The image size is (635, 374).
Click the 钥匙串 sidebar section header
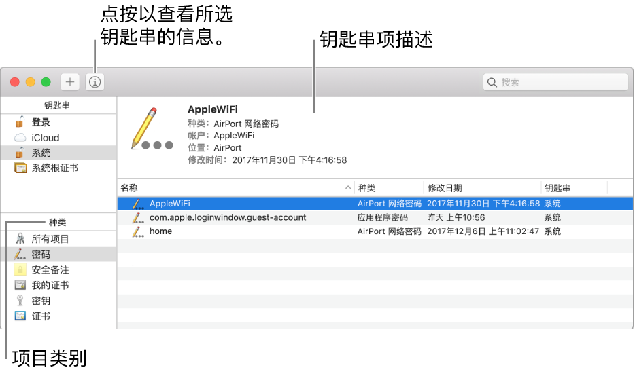tap(57, 105)
